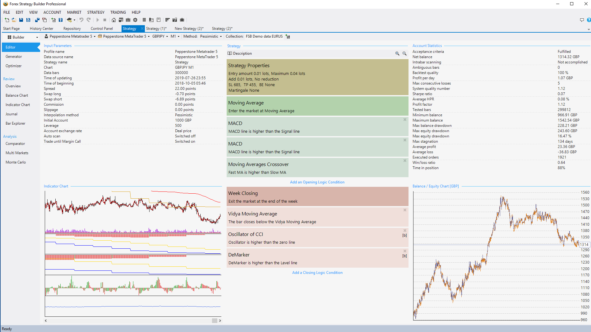The height and width of the screenshot is (332, 591).
Task: Click the blue help question icon
Action: (x=589, y=20)
